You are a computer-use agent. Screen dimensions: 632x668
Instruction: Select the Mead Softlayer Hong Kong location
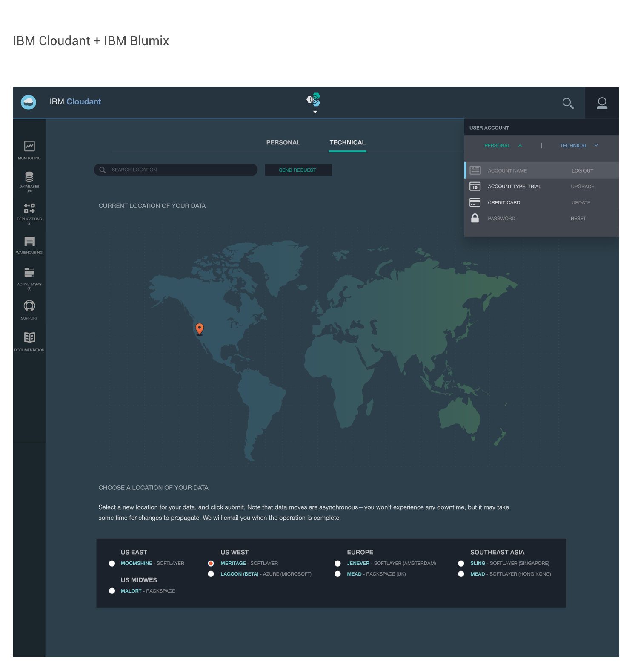(461, 574)
